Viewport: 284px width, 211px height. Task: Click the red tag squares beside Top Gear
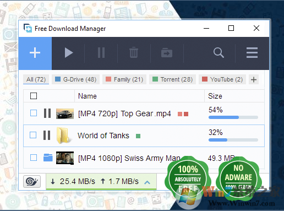[183, 114]
